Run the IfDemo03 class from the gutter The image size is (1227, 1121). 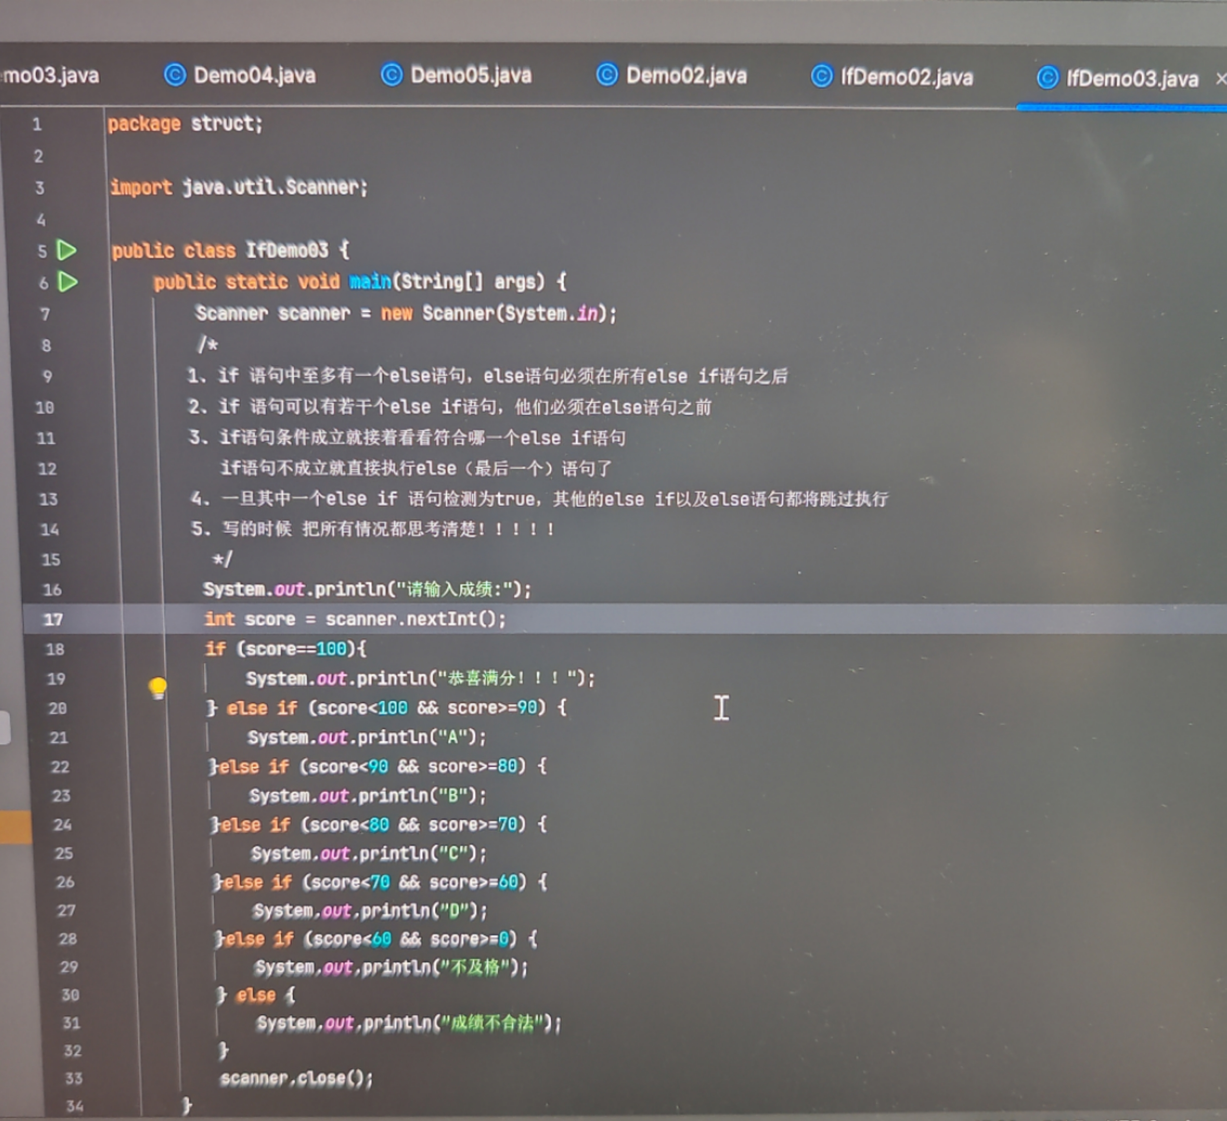point(66,250)
